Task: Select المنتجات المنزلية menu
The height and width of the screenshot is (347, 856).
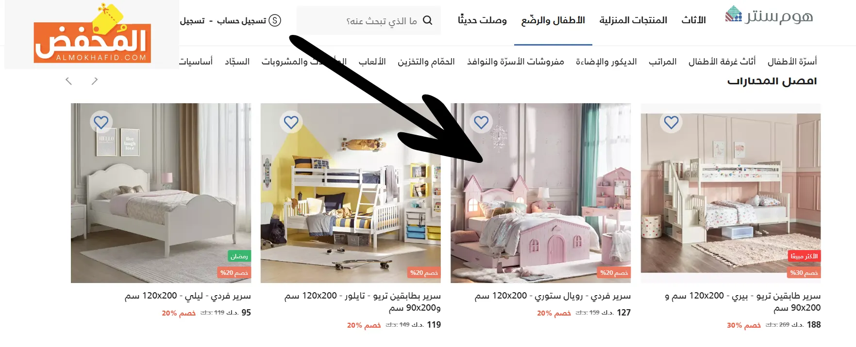Action: [x=633, y=20]
